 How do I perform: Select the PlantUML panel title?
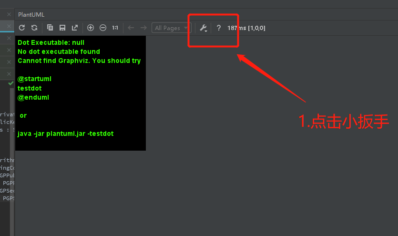(x=31, y=15)
